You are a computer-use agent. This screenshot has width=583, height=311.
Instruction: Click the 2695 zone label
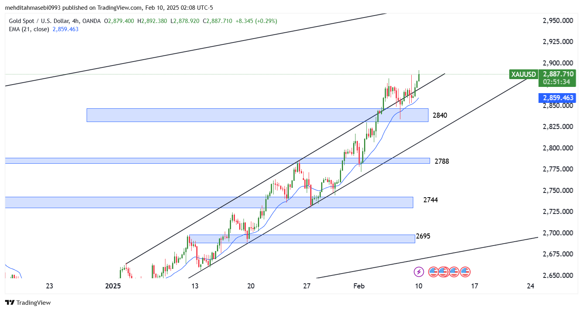coord(423,236)
